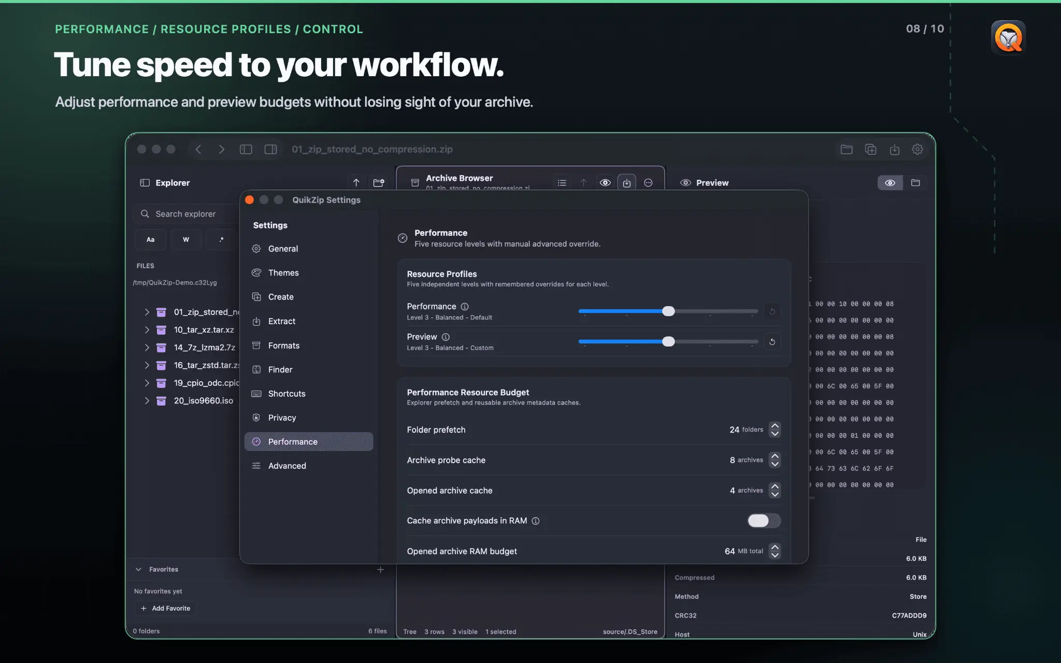Click the Add Favorite button

coord(166,608)
